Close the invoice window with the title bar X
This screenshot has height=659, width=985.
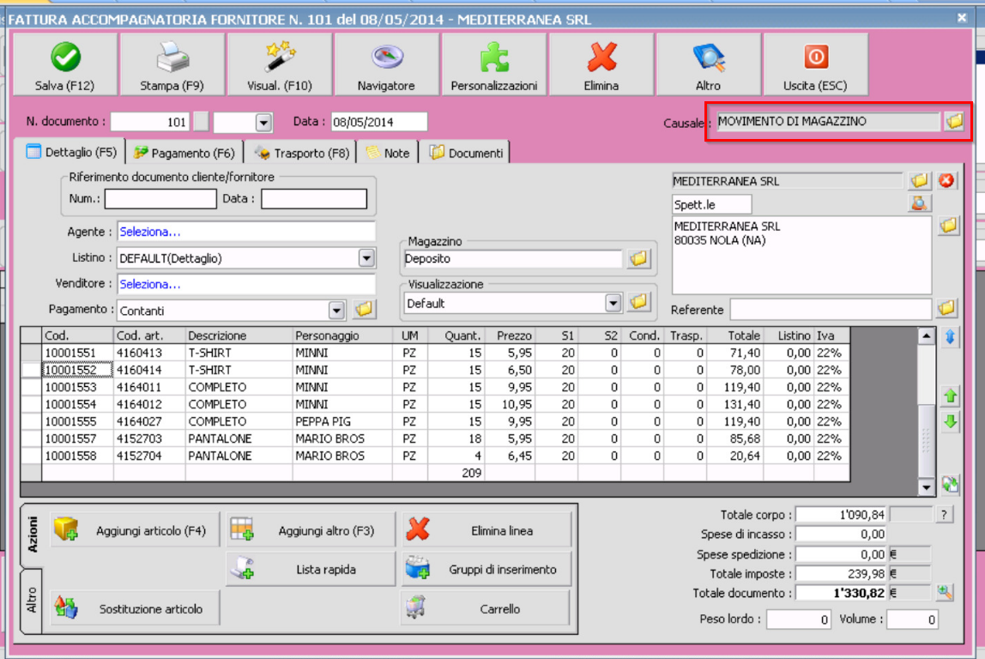click(962, 17)
